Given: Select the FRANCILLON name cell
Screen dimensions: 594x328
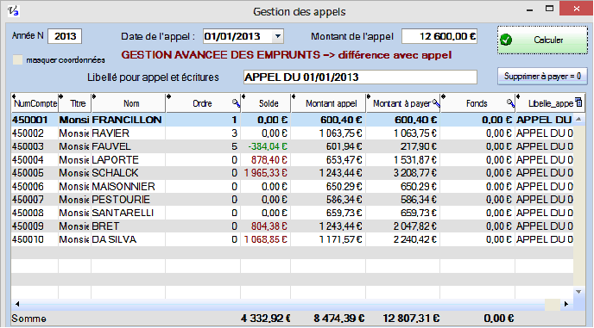Looking at the screenshot, I should [128, 120].
